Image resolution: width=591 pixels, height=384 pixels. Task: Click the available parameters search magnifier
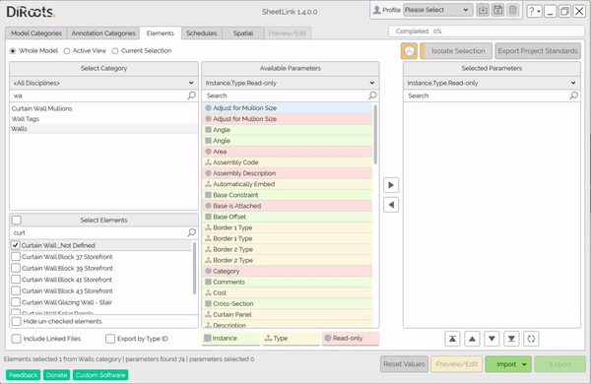[372, 96]
